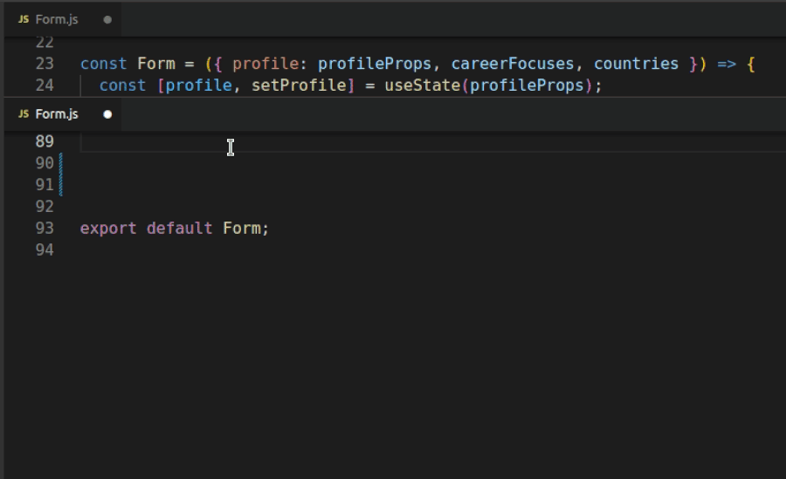Click 'profileProps' in the line 23 destructuring
Image resolution: width=786 pixels, height=479 pixels.
click(375, 64)
